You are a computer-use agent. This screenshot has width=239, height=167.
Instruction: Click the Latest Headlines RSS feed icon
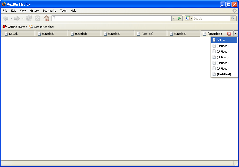[31, 27]
